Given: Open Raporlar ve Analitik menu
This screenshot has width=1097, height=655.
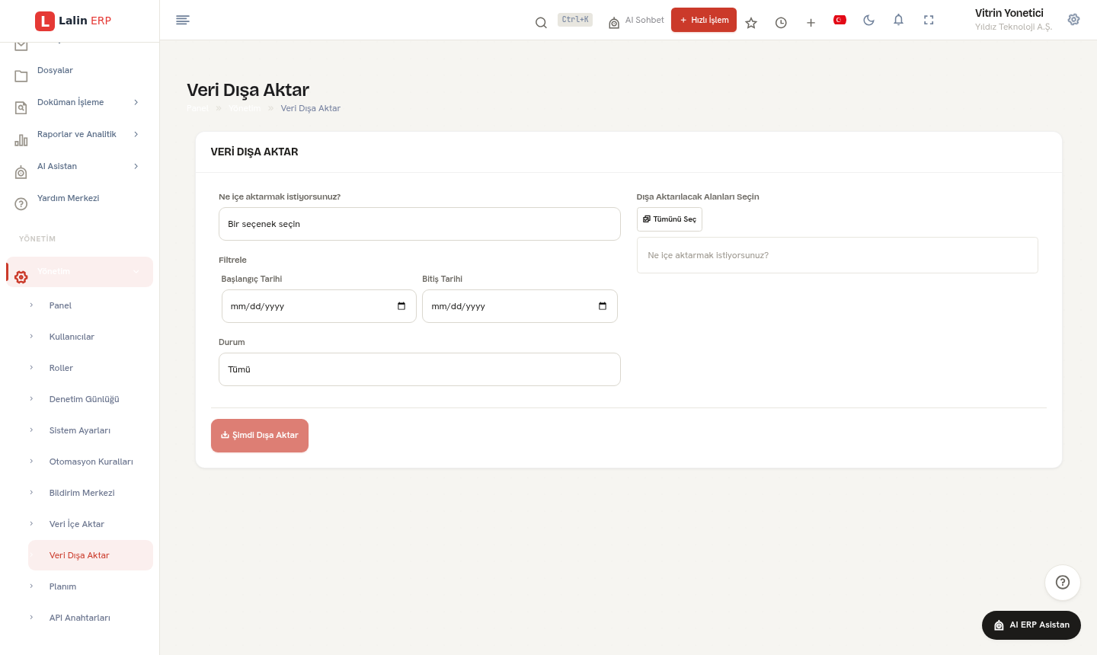Looking at the screenshot, I should (77, 134).
